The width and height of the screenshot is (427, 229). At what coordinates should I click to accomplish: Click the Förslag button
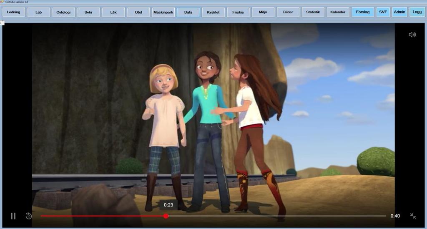[363, 12]
